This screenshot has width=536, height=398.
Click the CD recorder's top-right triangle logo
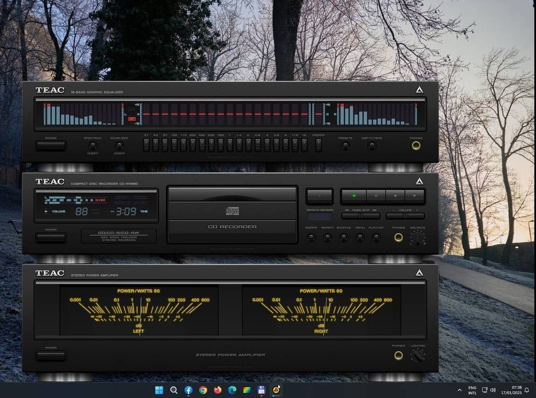419,181
